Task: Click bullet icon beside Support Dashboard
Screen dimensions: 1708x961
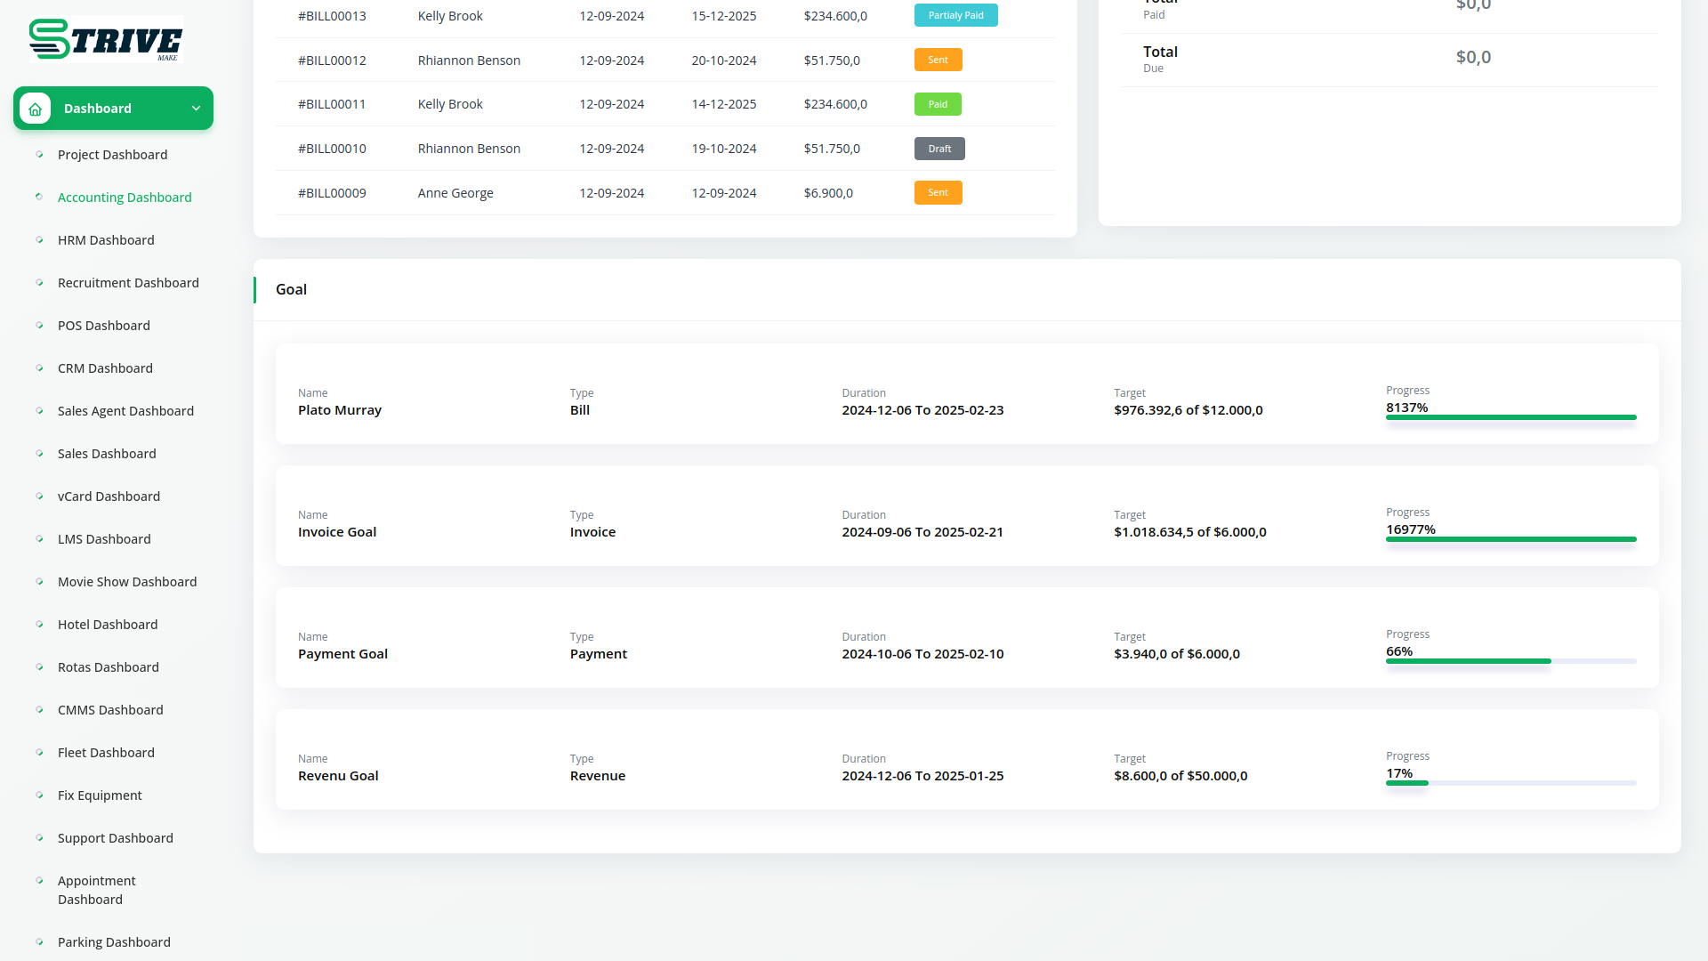Action: [x=39, y=838]
